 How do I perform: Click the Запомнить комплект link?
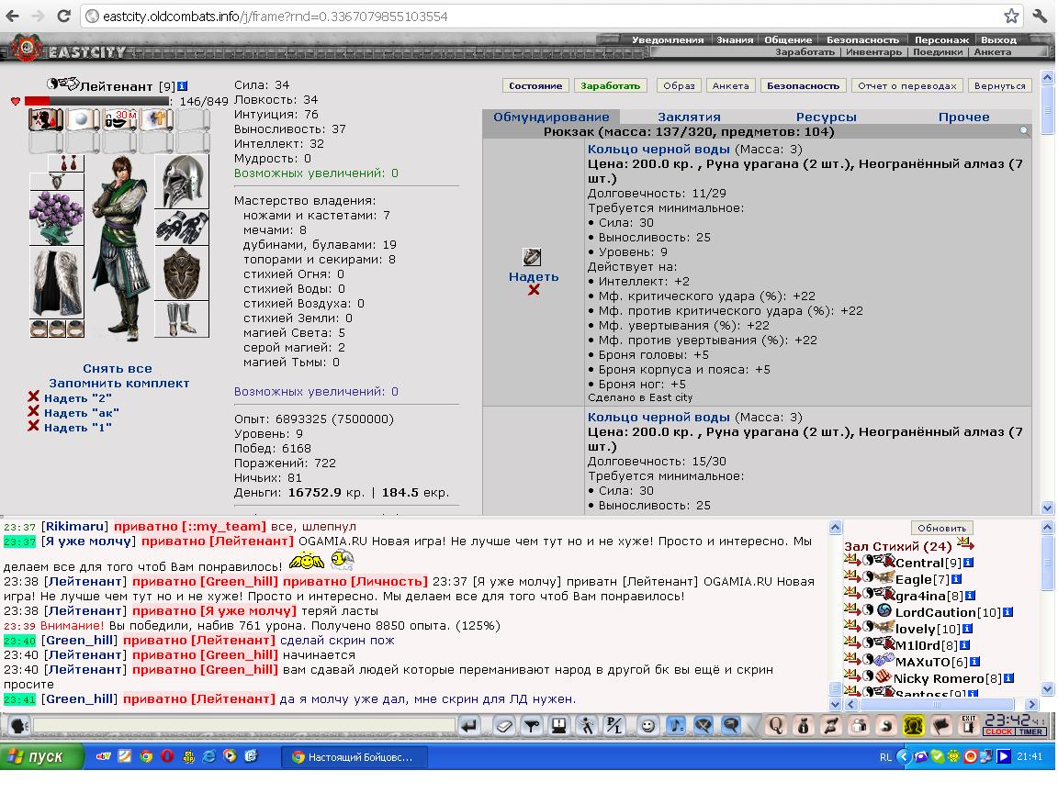pyautogui.click(x=118, y=384)
